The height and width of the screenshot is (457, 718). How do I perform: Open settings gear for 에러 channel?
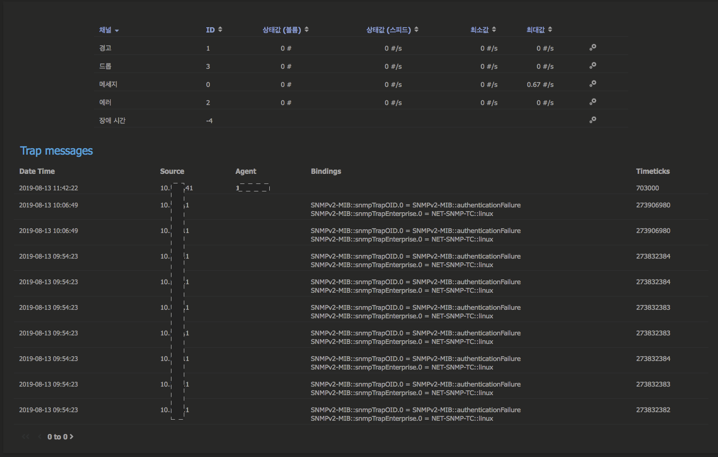[x=592, y=102]
